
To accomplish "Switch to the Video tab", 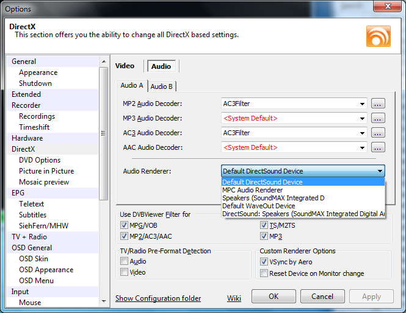I will coord(125,66).
